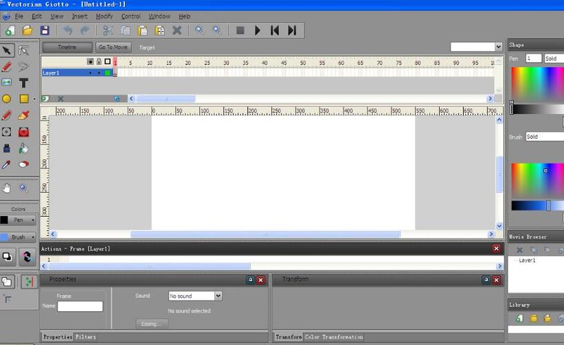Expand the Pen style Solid dropdown
The image size is (564, 345).
coord(554,59)
